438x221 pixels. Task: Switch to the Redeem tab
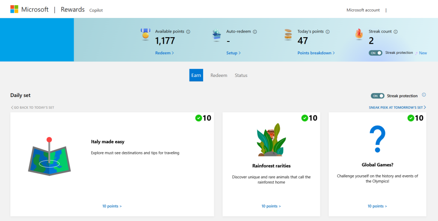tap(219, 75)
